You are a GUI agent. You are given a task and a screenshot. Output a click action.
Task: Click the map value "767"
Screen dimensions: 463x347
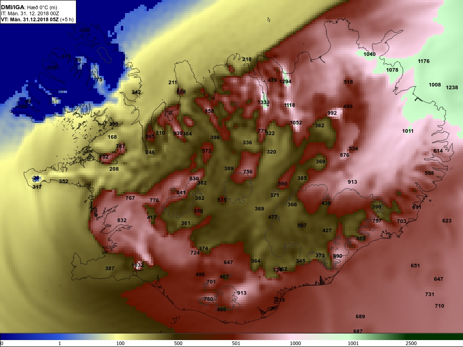pyautogui.click(x=130, y=198)
